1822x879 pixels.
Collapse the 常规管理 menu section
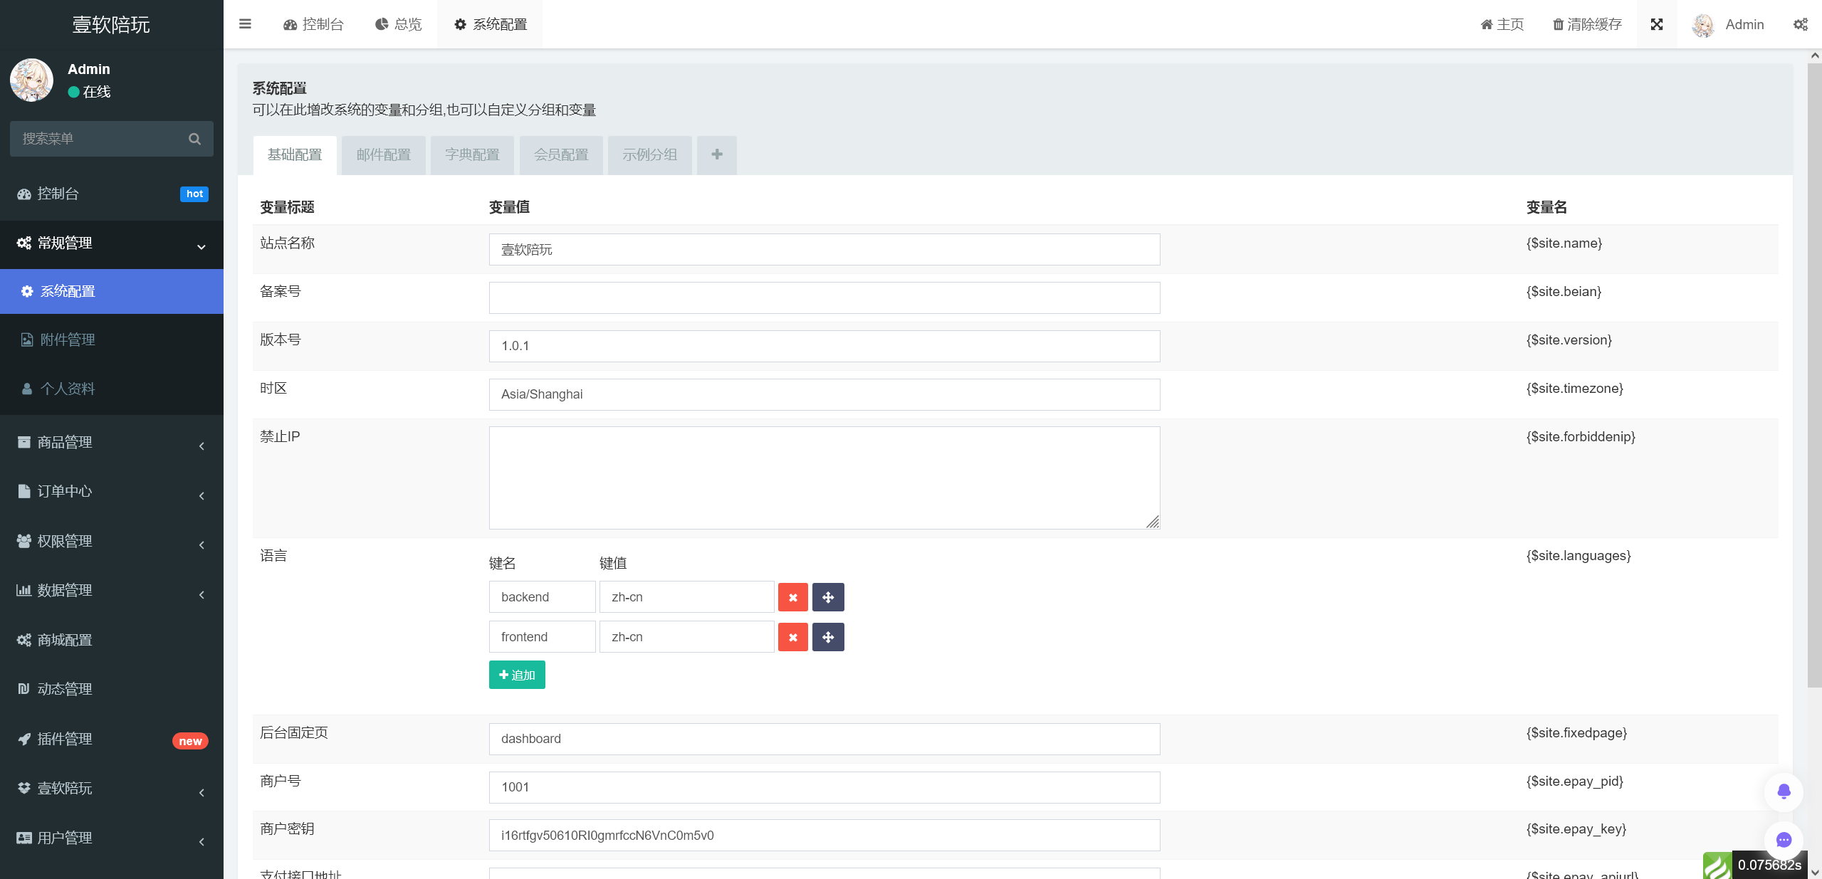112,243
